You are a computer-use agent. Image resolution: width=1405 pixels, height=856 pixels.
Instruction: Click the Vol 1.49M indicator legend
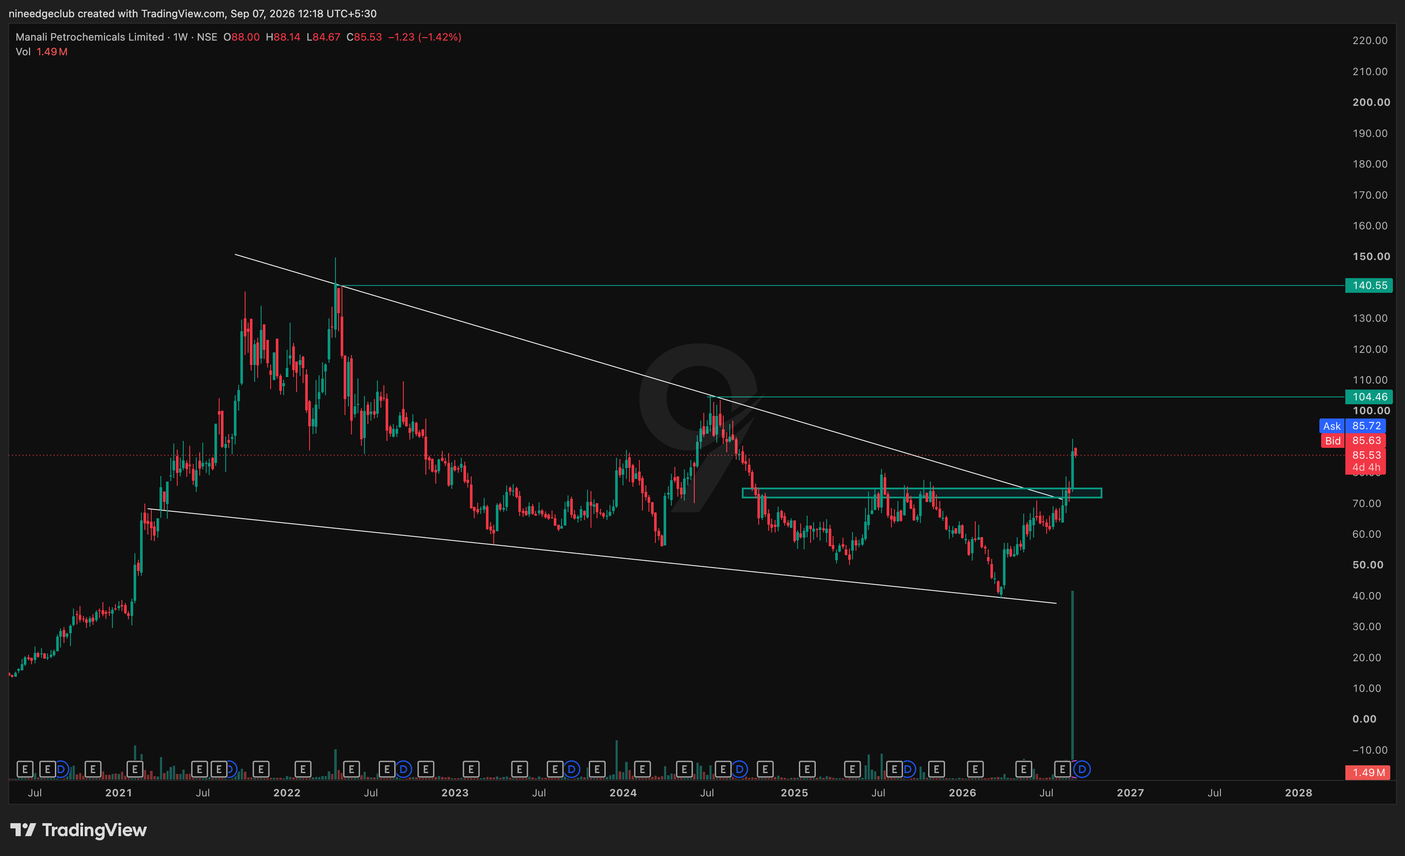(42, 52)
